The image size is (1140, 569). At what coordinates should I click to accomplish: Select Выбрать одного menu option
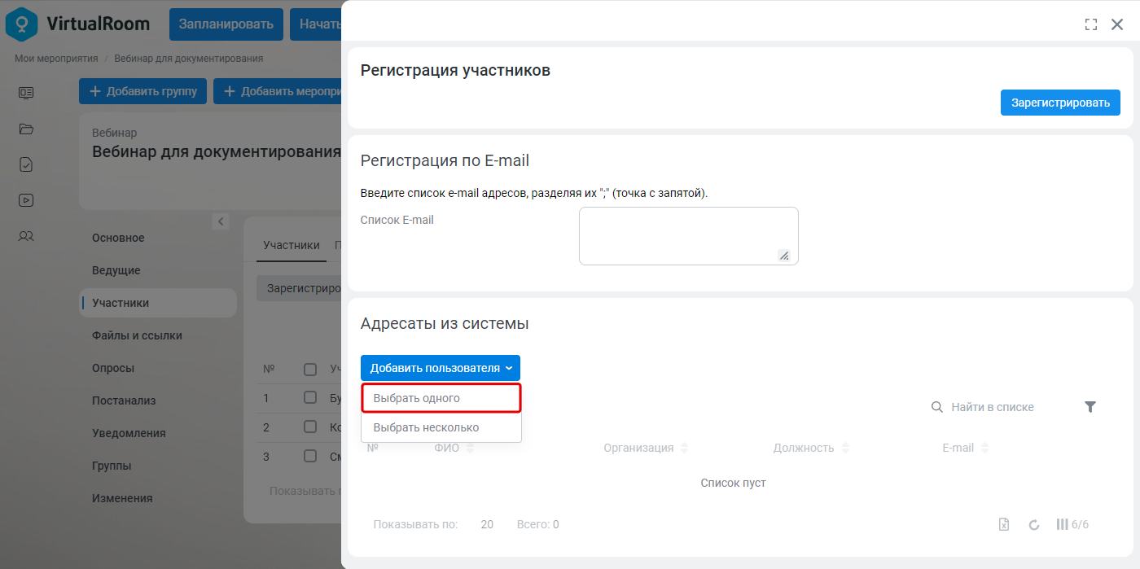pos(441,398)
